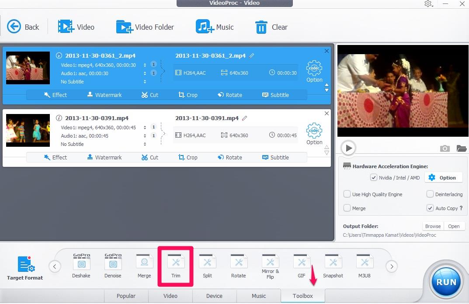
Task: Change subtitle selector for 0361_2.mp4
Action: click(x=145, y=82)
